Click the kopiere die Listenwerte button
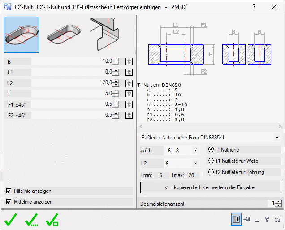The height and width of the screenshot is (230, 285). 210,187
